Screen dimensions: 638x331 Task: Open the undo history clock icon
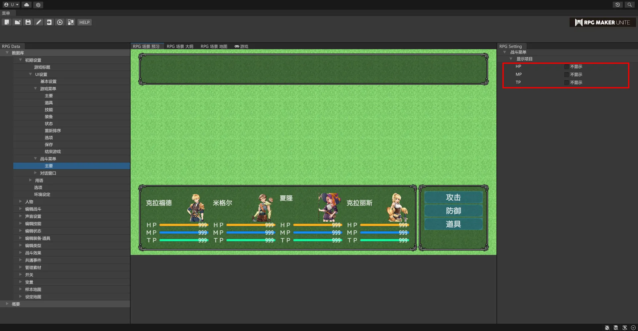617,5
